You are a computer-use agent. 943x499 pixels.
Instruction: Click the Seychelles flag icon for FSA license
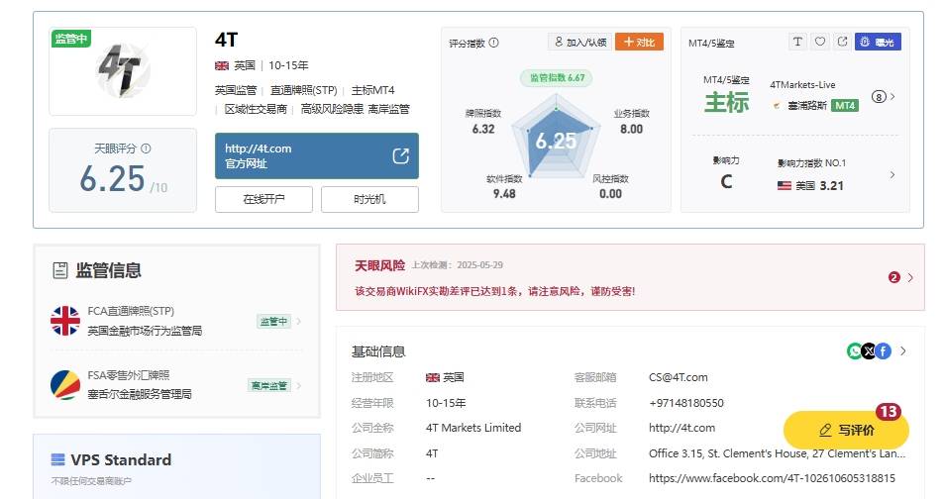[x=65, y=385]
